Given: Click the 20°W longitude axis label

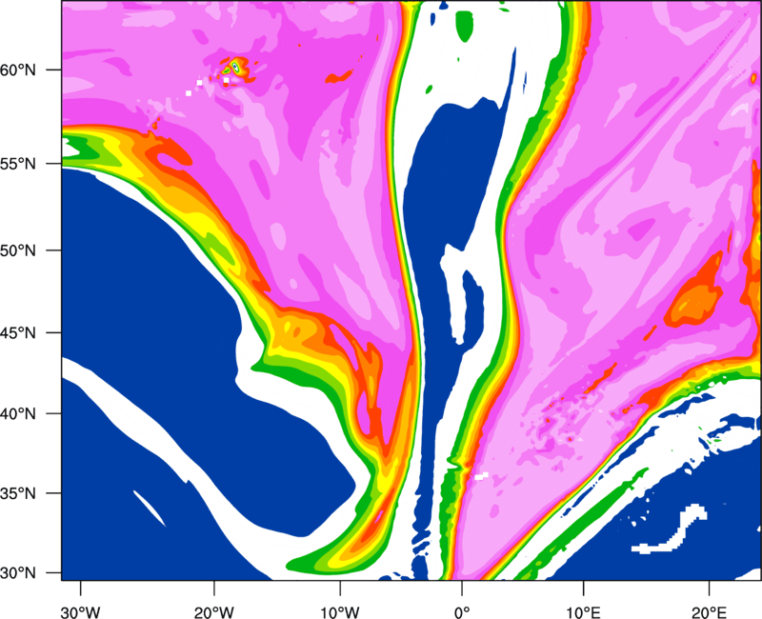Looking at the screenshot, I should coord(213,612).
